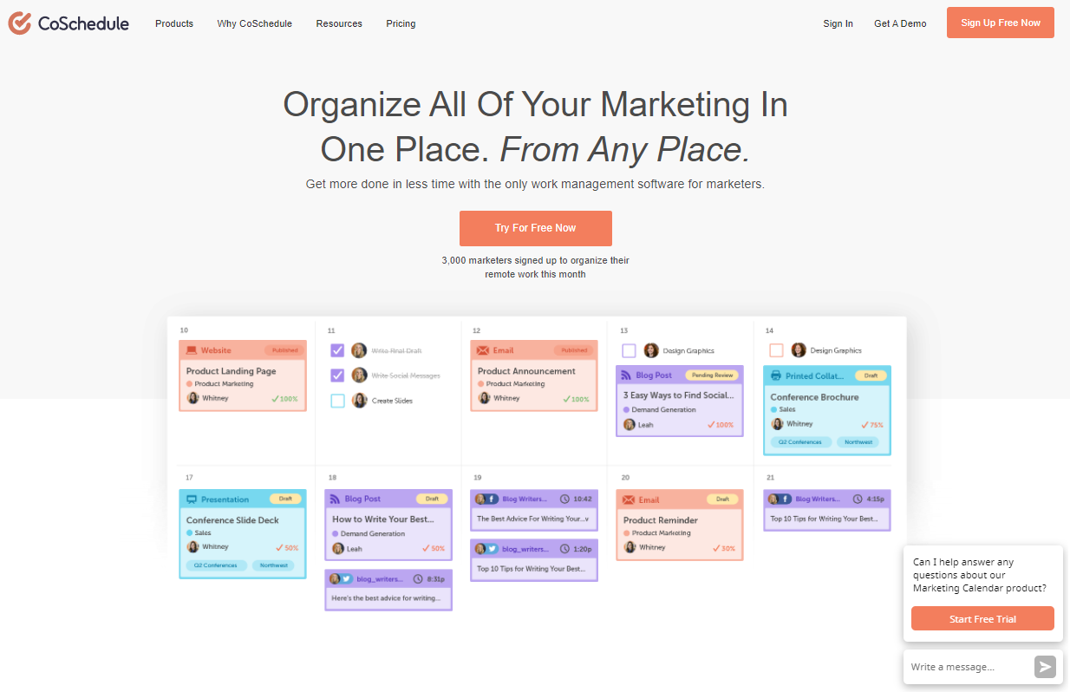Open the Products menu
The width and height of the screenshot is (1070, 692).
click(x=174, y=23)
